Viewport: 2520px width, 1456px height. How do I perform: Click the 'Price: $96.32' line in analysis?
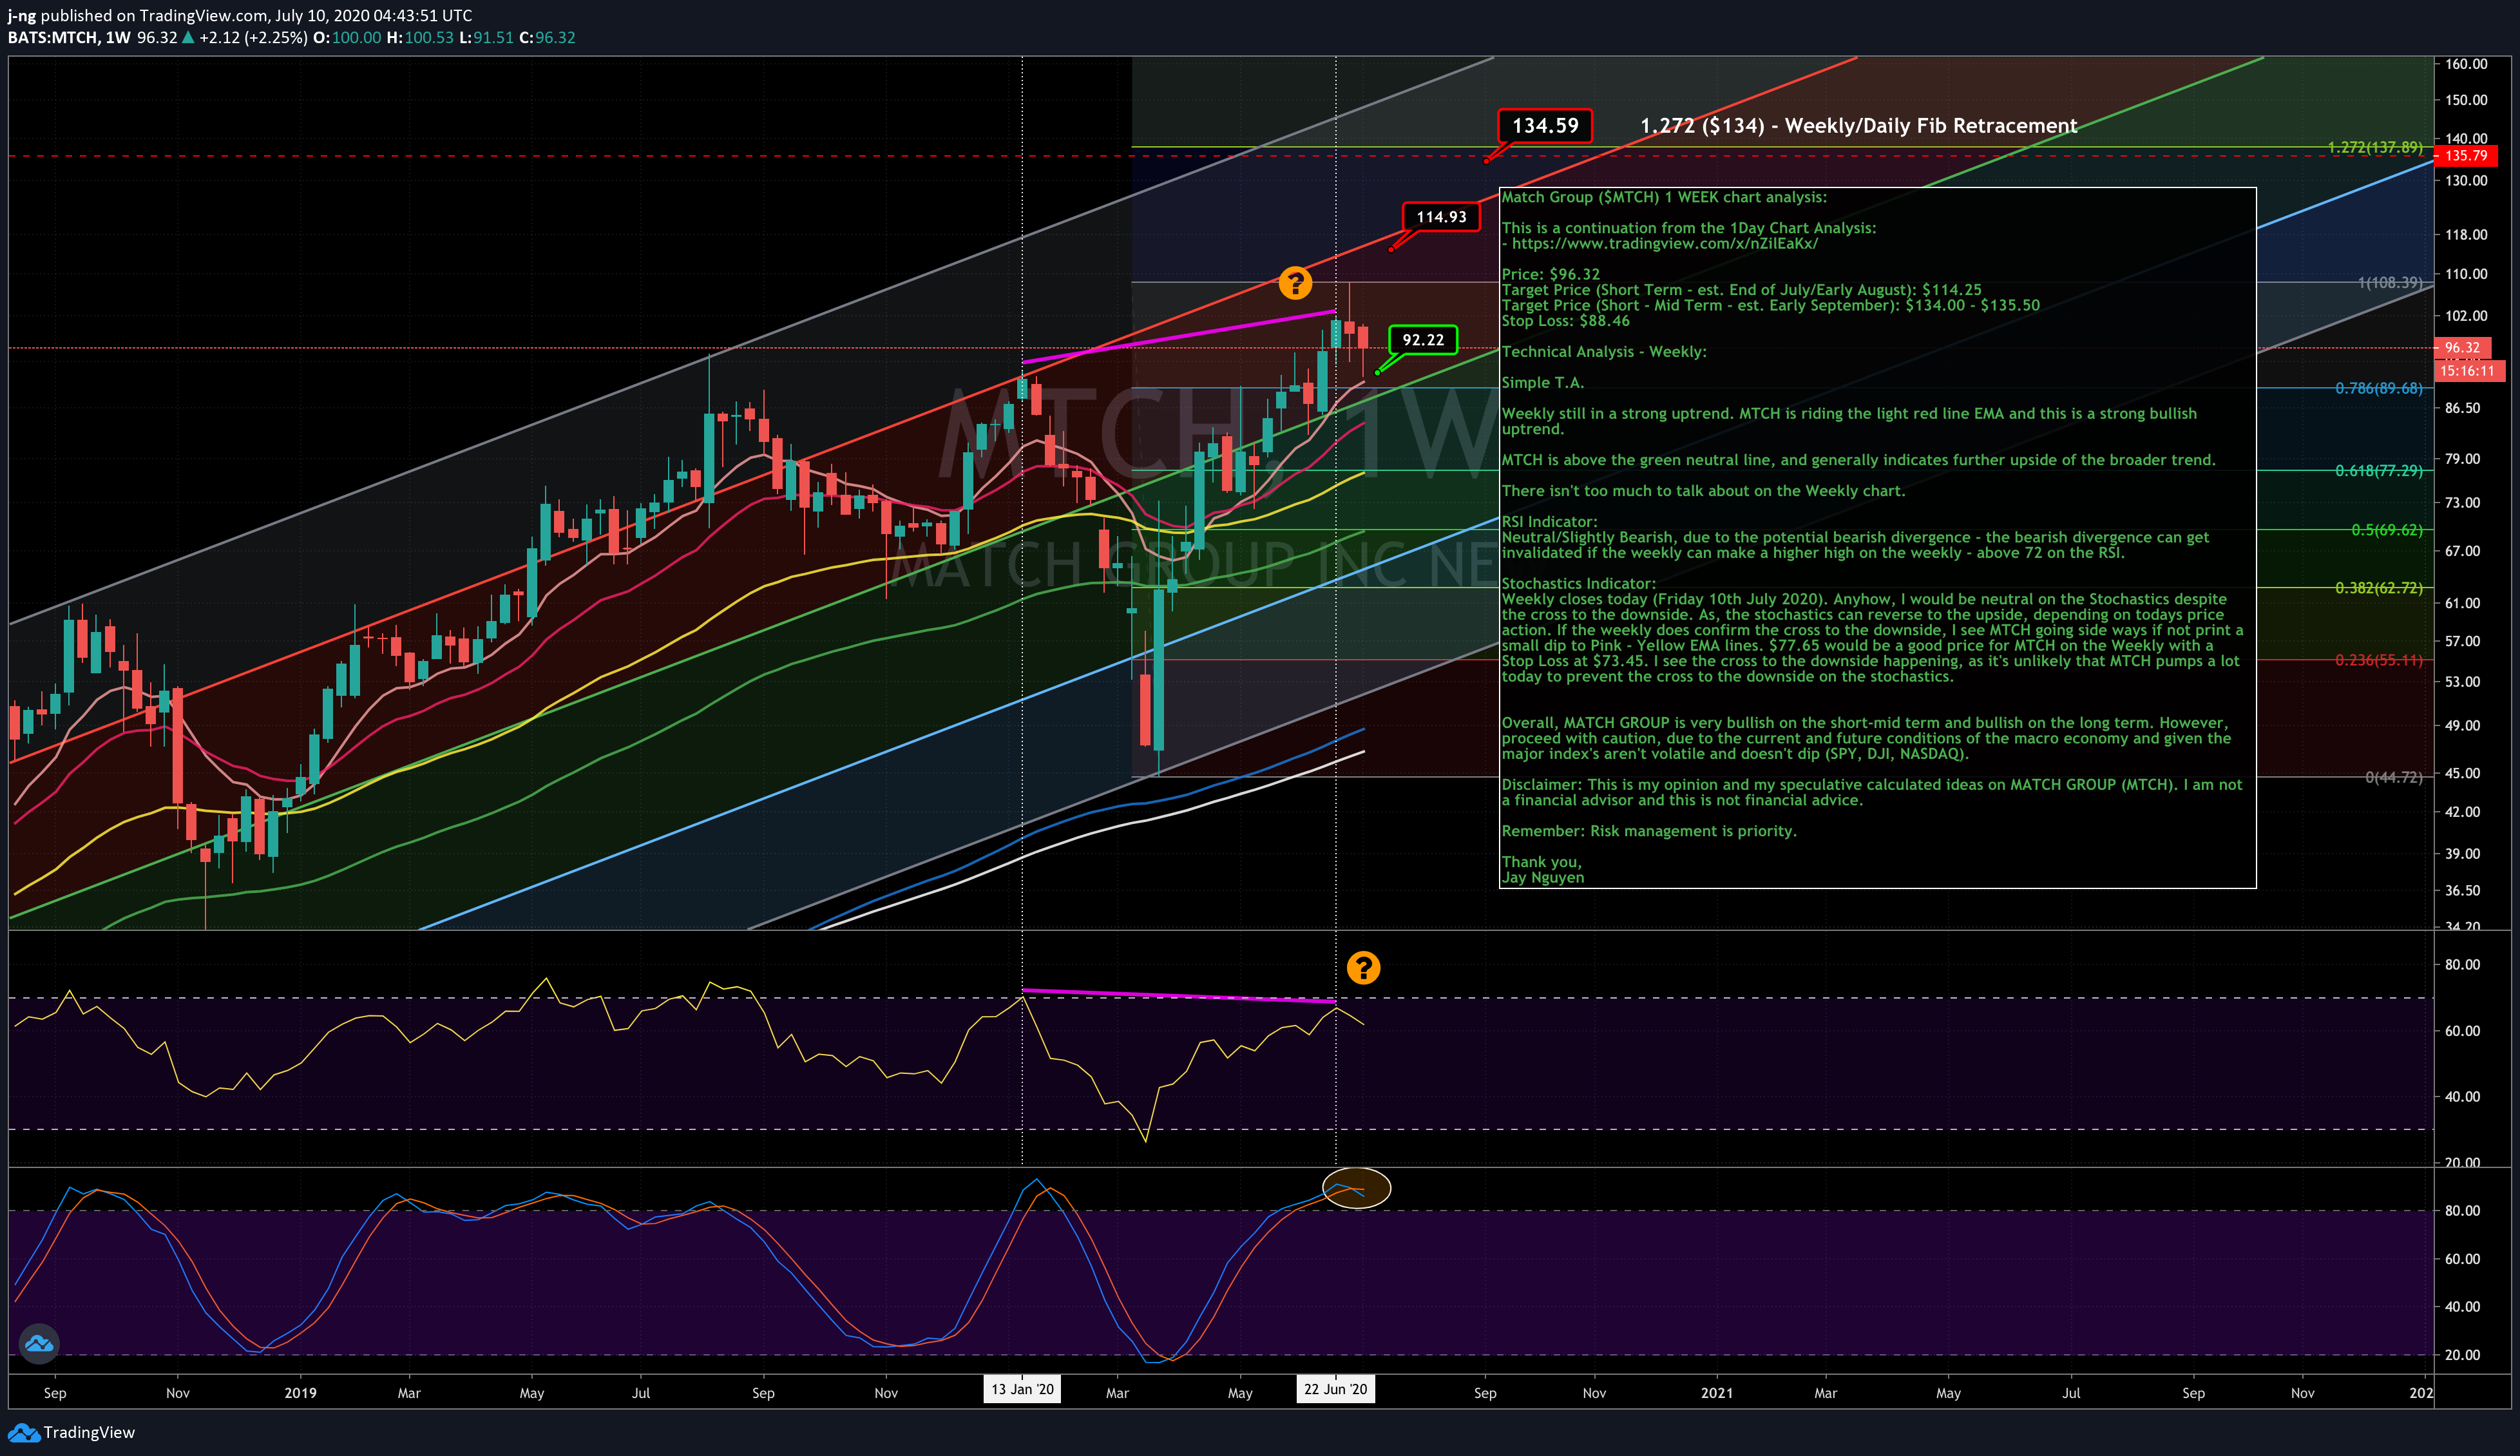[x=1551, y=274]
